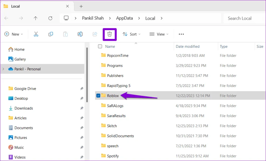Click the Cut scissors icon
The image size is (266, 161).
tap(36, 34)
